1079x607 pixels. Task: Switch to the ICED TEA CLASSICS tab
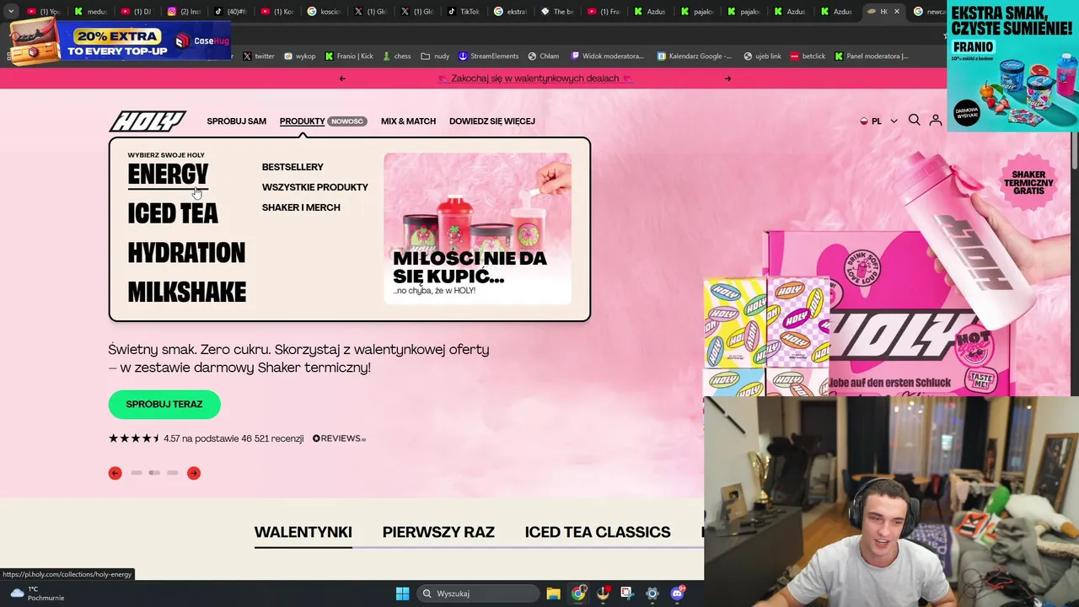(598, 532)
